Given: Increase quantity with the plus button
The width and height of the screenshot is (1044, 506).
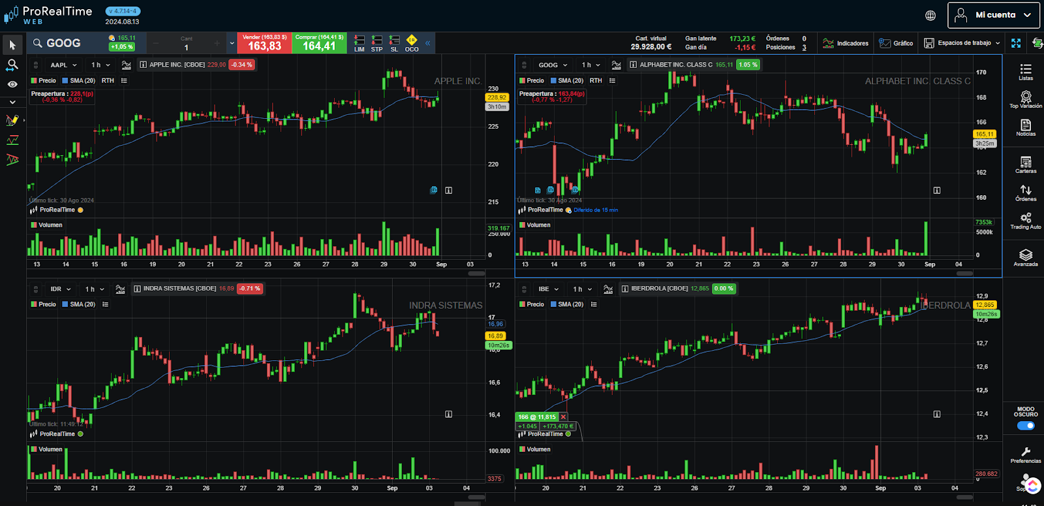Looking at the screenshot, I should [x=217, y=44].
